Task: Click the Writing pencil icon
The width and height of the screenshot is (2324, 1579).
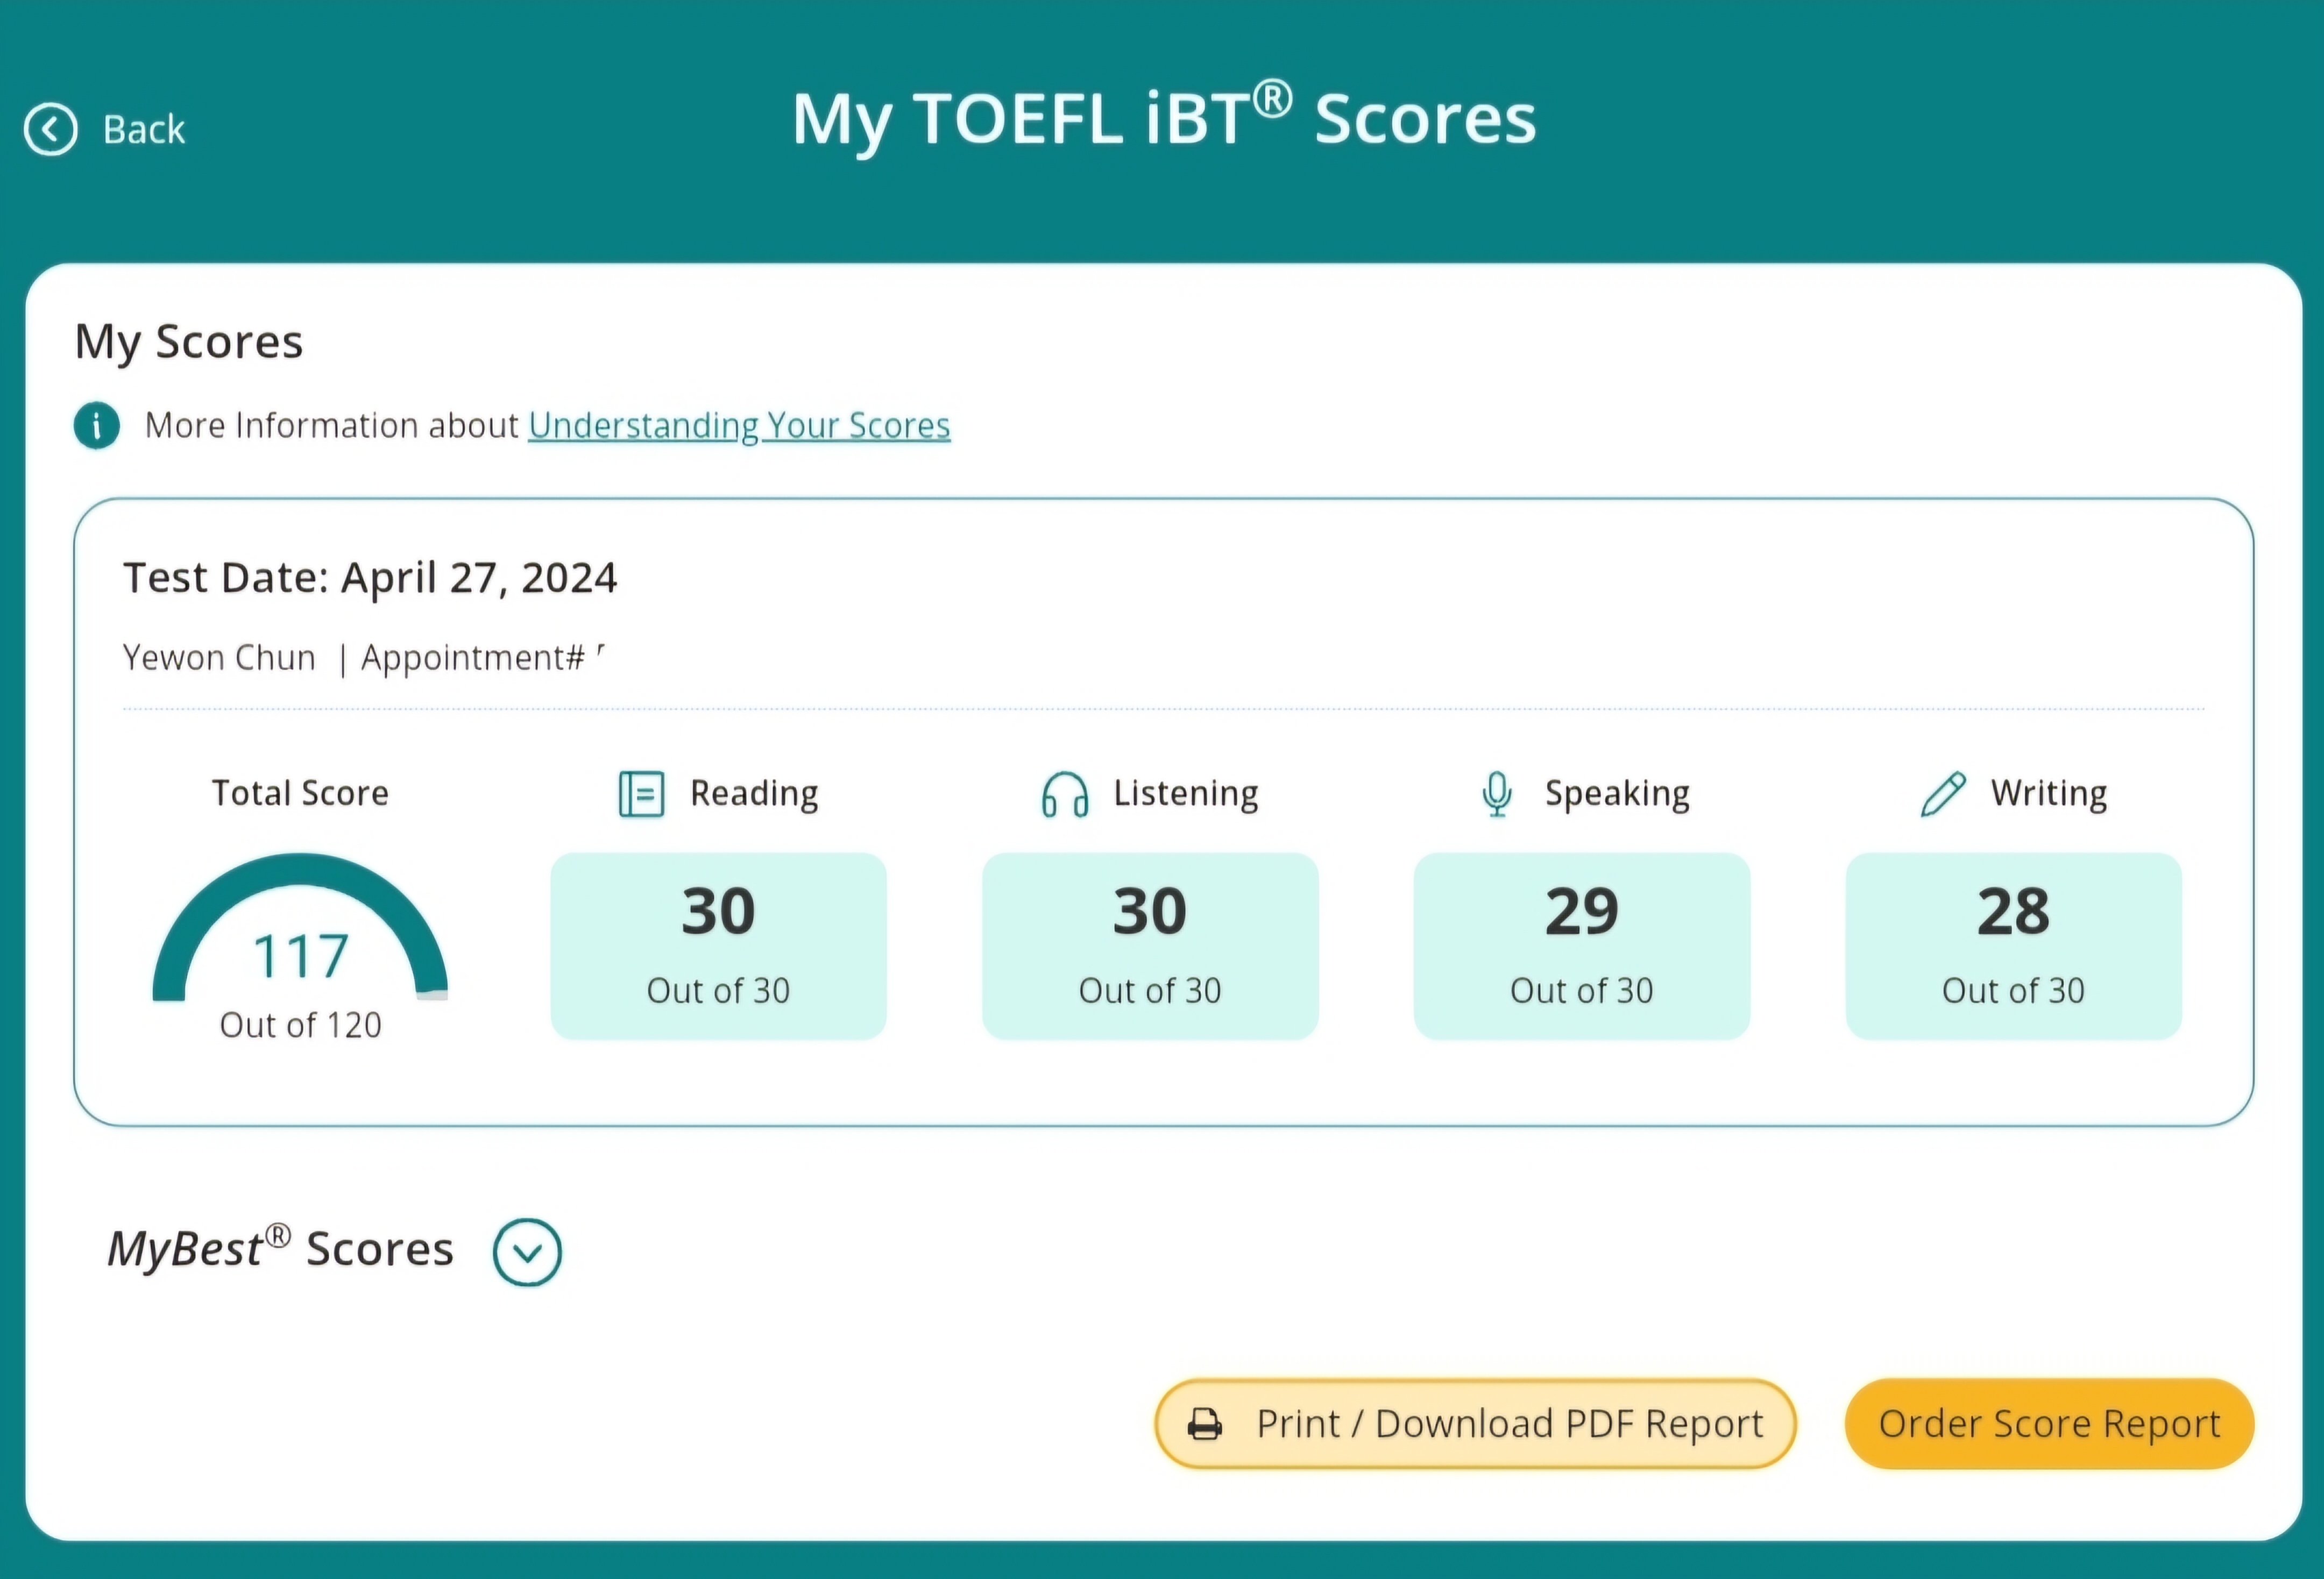Action: pyautogui.click(x=1943, y=794)
